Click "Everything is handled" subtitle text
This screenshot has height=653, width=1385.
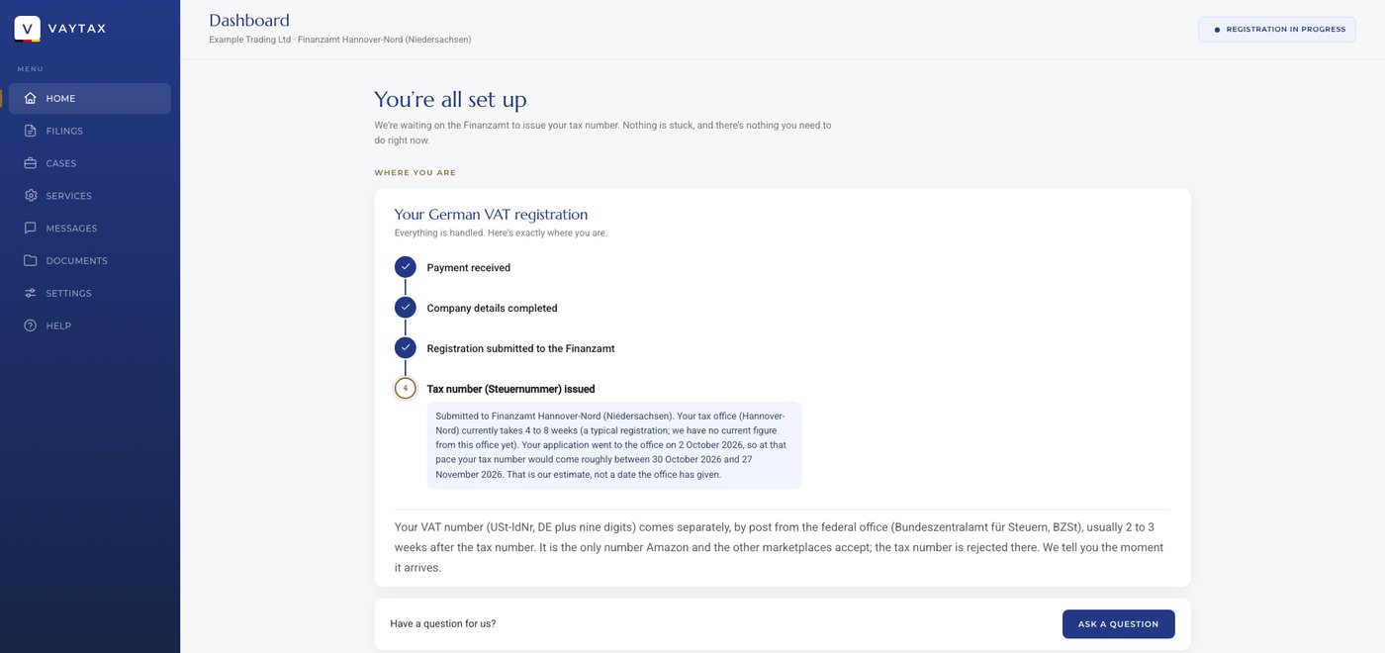(501, 233)
